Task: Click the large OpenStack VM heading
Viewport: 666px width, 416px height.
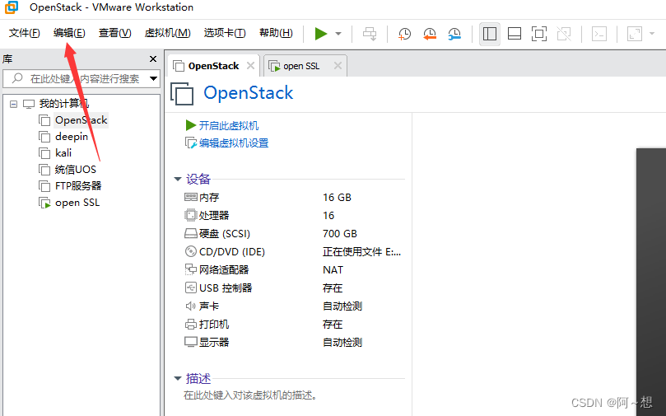Action: pos(249,92)
